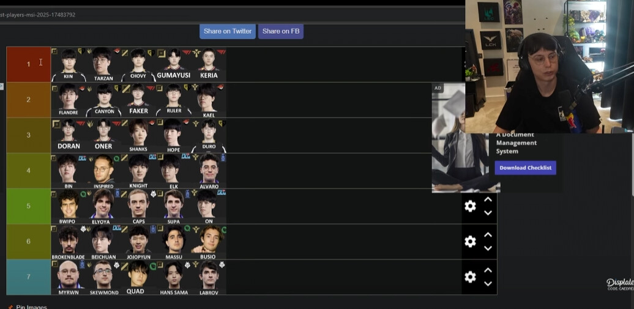The height and width of the screenshot is (309, 634).
Task: Choose the Brokenblade player image
Action: point(69,242)
